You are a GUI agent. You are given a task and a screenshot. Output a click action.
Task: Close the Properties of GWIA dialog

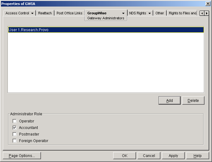[x=208, y=3]
